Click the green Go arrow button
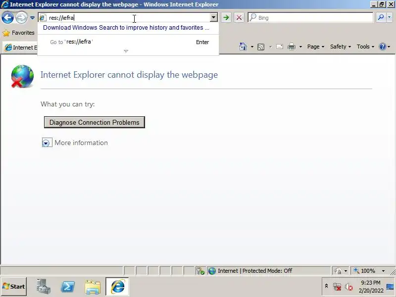 (226, 17)
